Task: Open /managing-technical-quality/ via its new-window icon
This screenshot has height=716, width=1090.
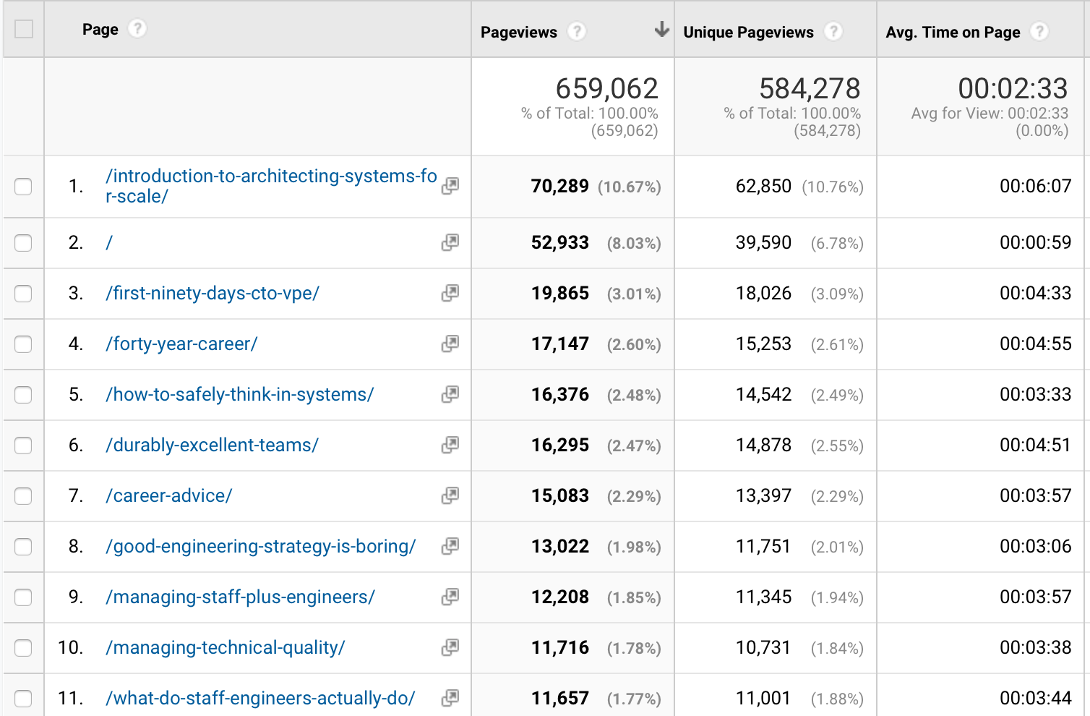Action: (x=450, y=648)
